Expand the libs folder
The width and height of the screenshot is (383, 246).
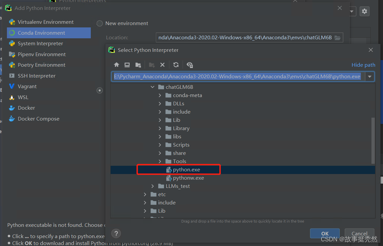(160, 137)
